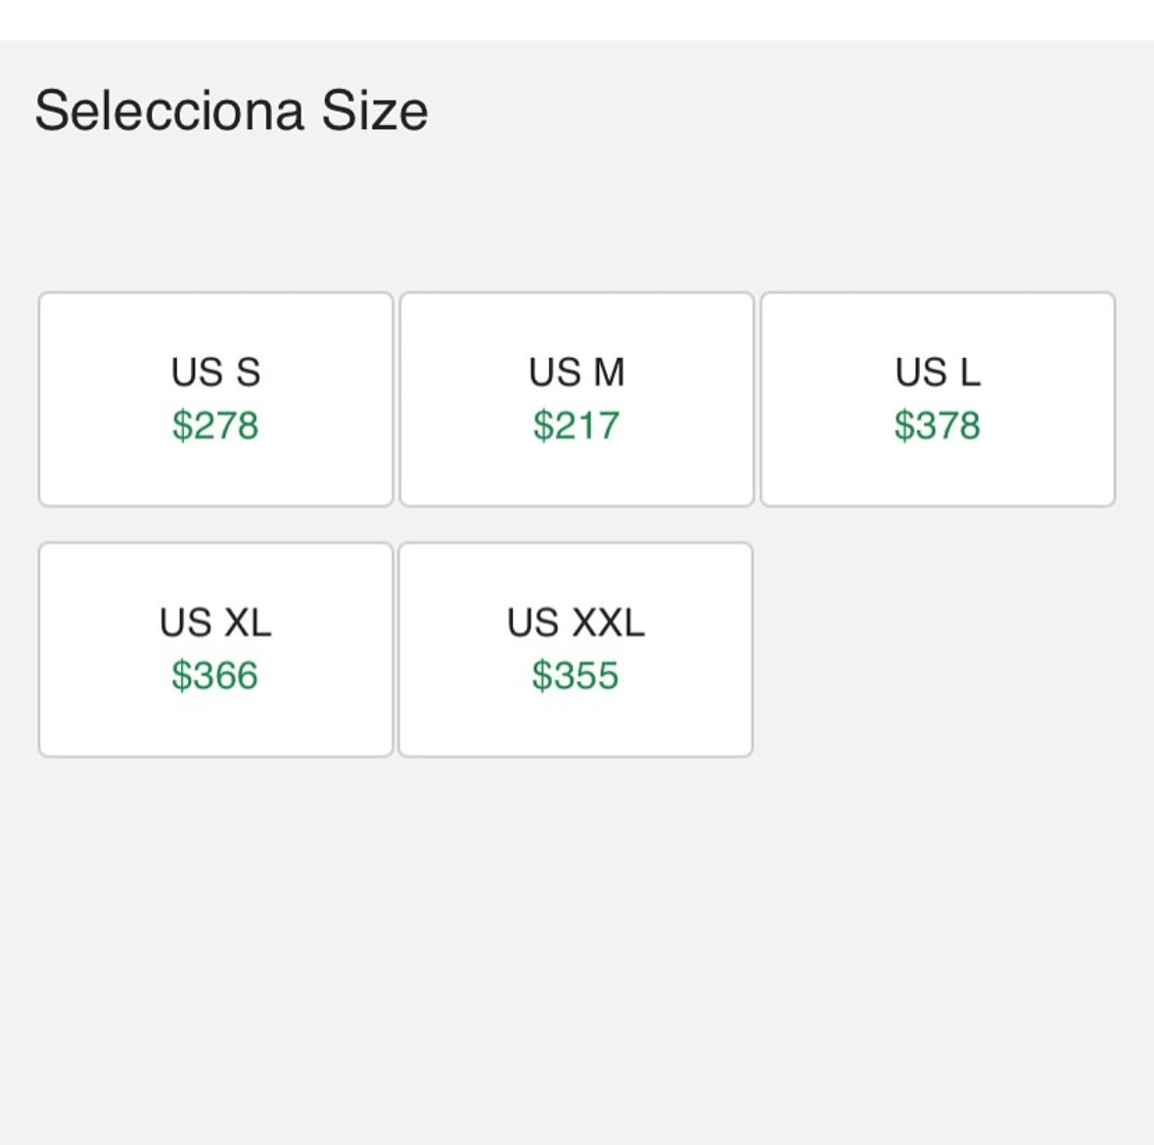Select the US S size option
The image size is (1154, 1145).
pos(215,399)
